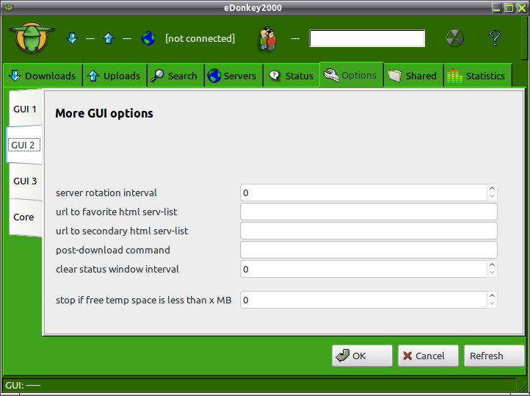Open the Status tab

(x=291, y=76)
